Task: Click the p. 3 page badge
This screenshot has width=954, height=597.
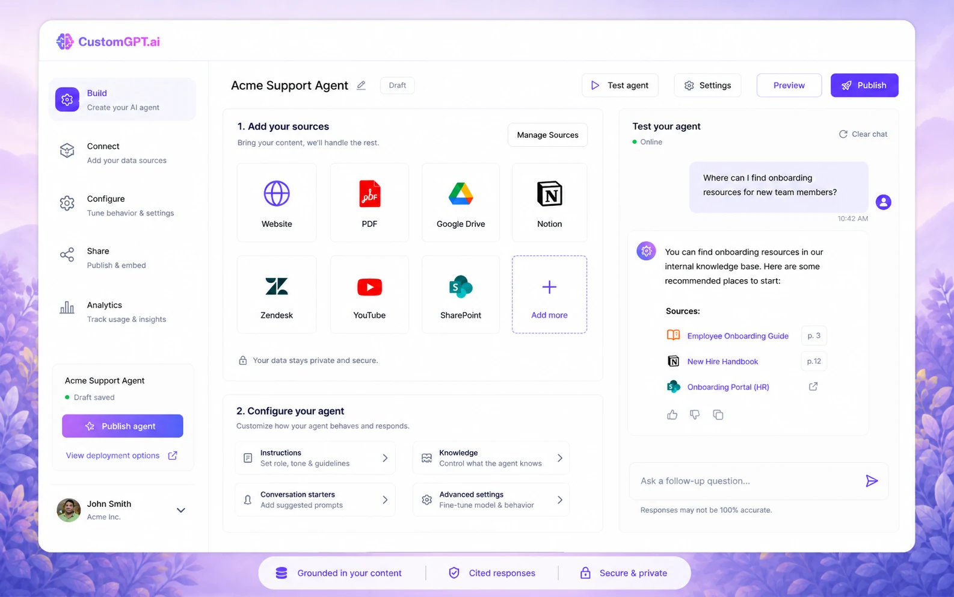Action: pos(814,336)
